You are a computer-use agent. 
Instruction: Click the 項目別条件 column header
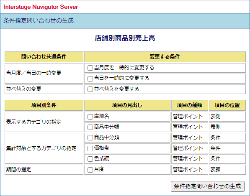click(x=44, y=105)
